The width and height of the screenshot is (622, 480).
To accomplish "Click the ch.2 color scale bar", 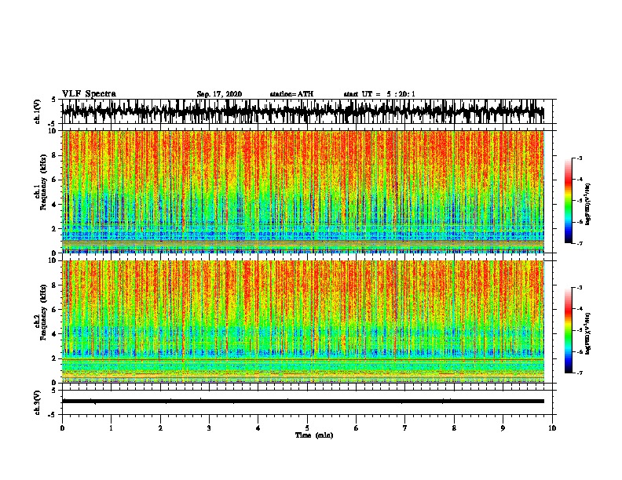I will (568, 330).
